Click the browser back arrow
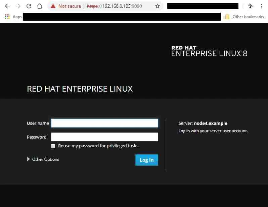268x207 pixels. coord(7,6)
